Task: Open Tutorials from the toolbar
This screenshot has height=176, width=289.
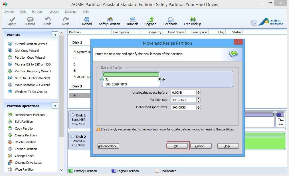Action: 132,21
